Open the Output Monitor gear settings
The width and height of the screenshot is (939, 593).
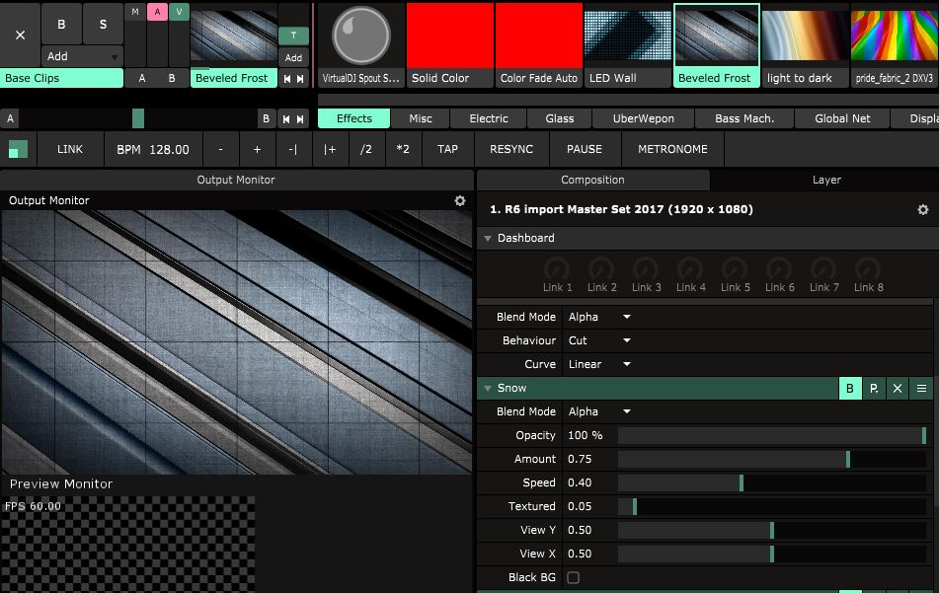[x=459, y=200]
